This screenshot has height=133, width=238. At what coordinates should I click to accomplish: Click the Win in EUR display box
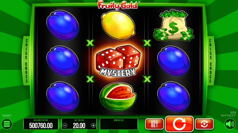[119, 124]
